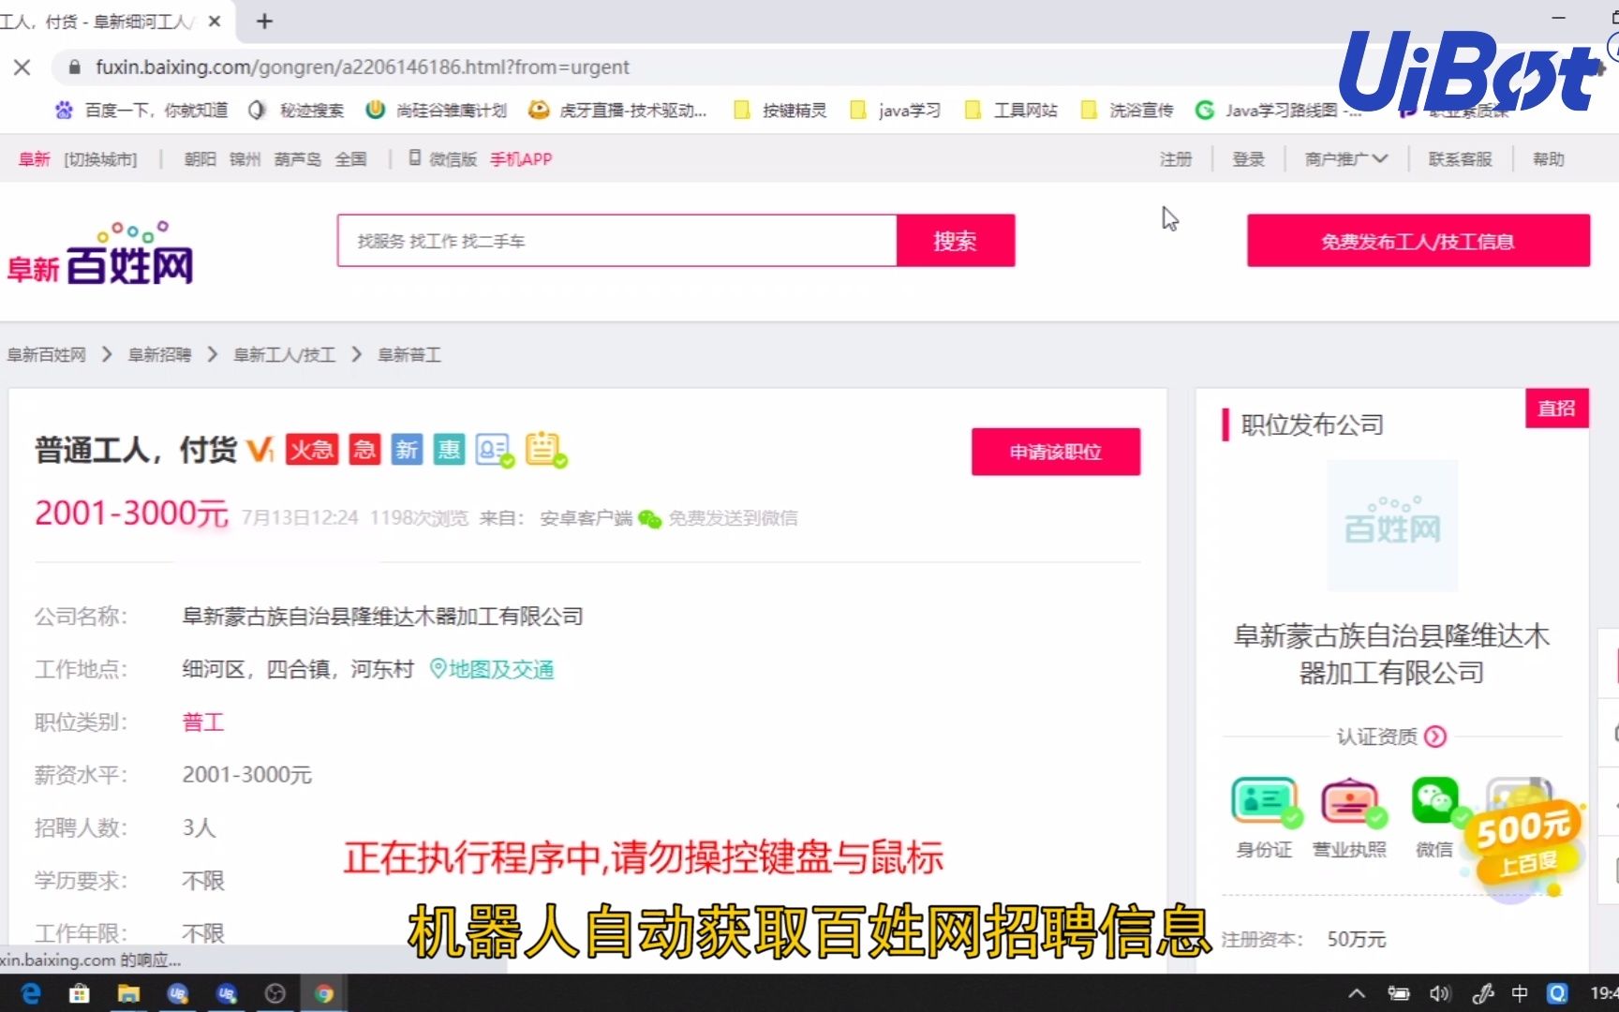The width and height of the screenshot is (1619, 1012).
Task: Switch city to 朝阳
Action: click(200, 159)
